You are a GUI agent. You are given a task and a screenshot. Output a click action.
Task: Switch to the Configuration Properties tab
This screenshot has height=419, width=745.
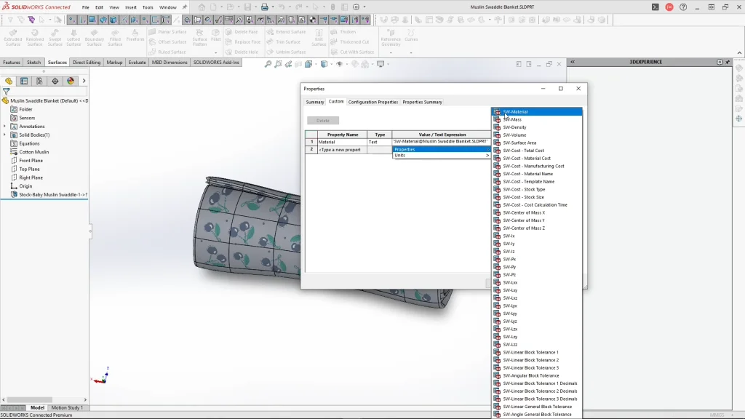tap(372, 102)
